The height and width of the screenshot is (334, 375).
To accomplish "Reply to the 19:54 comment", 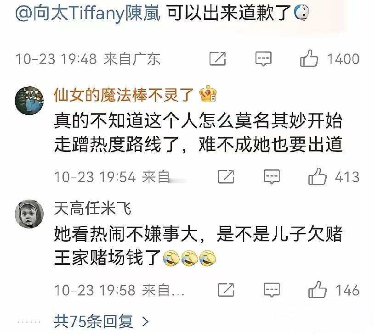I will click(272, 177).
